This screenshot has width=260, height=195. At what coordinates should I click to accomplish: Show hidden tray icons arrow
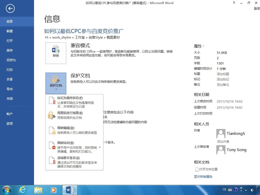coord(246,190)
